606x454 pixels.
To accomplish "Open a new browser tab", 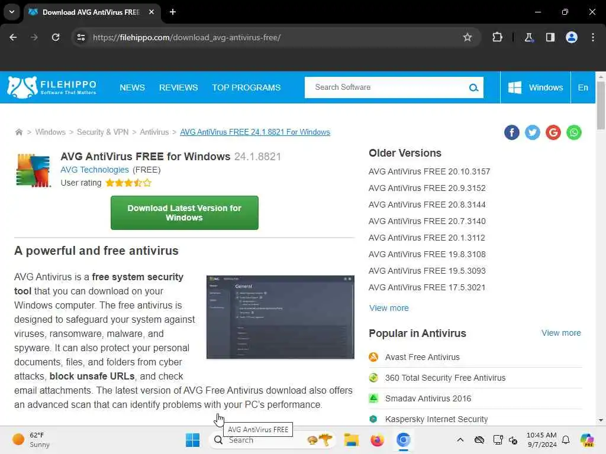I will point(173,12).
